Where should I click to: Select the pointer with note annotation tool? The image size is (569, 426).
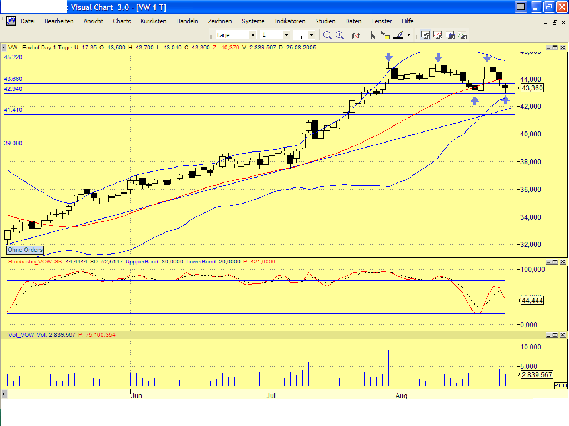(387, 34)
